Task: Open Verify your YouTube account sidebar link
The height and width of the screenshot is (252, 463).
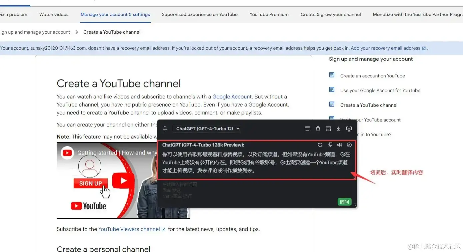Action: (x=371, y=120)
